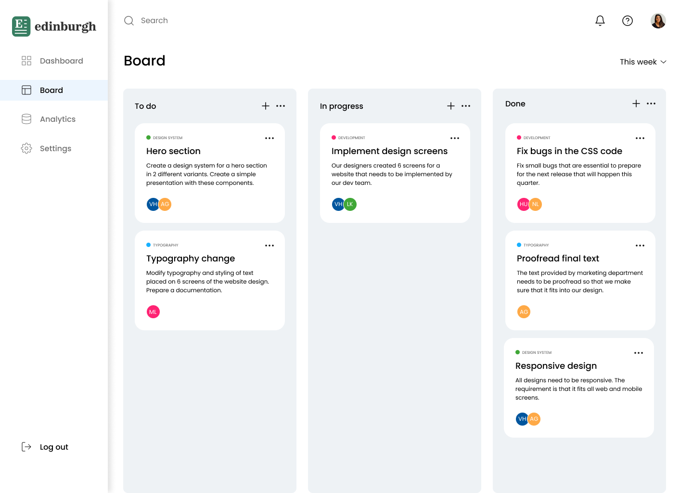This screenshot has height=493, width=693.
Task: Open the This week dropdown
Action: pos(643,62)
